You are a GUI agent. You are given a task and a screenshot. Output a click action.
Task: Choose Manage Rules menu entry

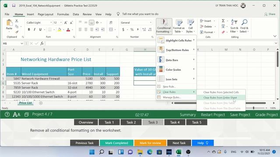176,97
